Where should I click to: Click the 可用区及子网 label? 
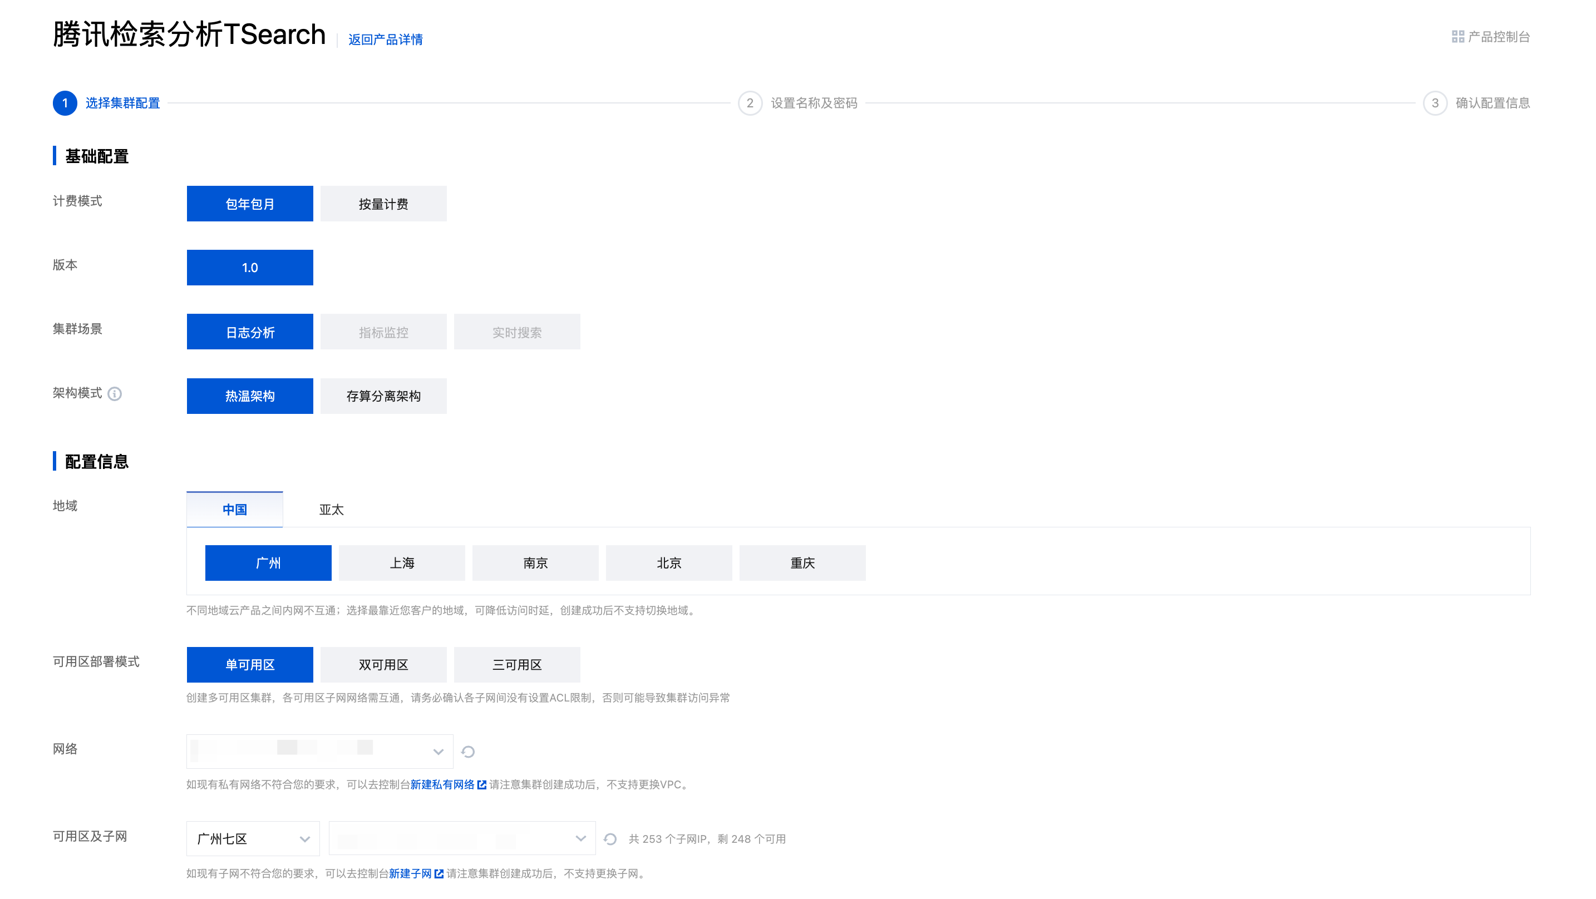point(90,837)
